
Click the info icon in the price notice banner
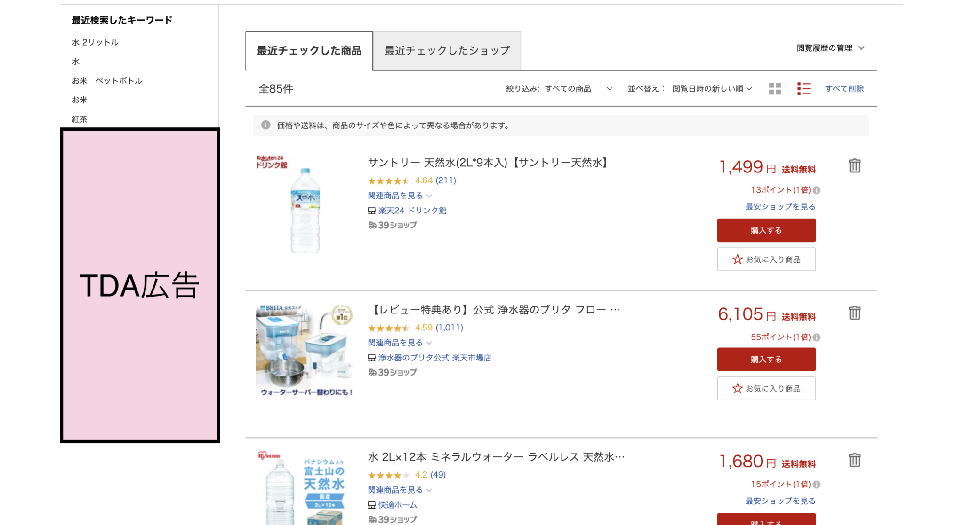pos(265,125)
